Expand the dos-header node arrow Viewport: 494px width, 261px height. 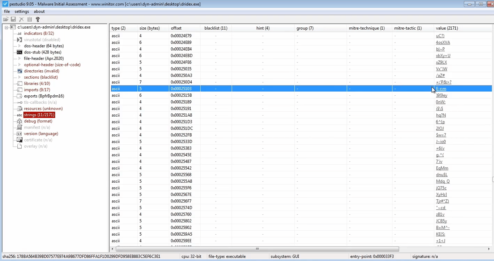[x=20, y=46]
